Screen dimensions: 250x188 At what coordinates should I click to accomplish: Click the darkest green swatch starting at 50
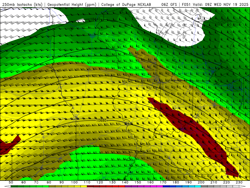click(x=14, y=186)
